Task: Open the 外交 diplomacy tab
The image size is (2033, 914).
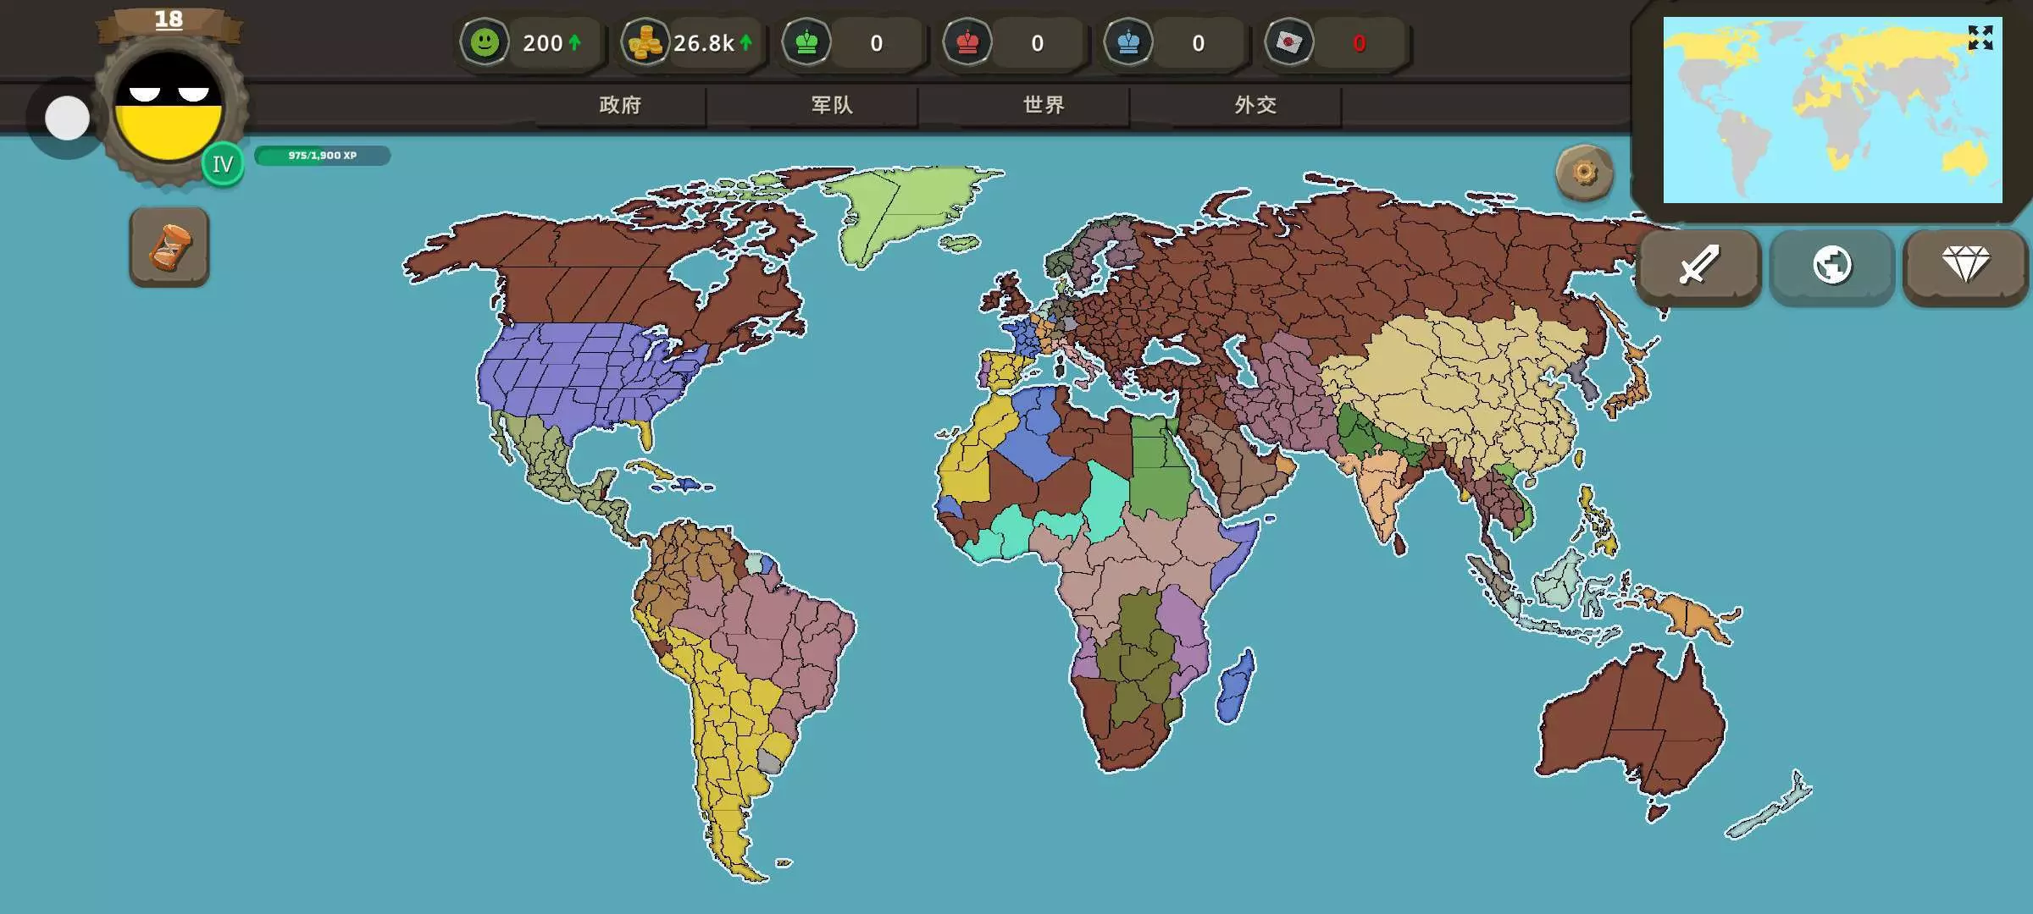Action: point(1255,105)
